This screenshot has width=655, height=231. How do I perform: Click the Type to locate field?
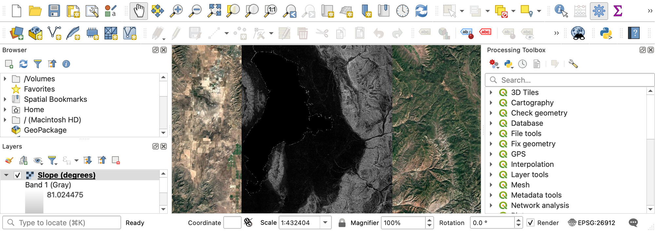62,223
